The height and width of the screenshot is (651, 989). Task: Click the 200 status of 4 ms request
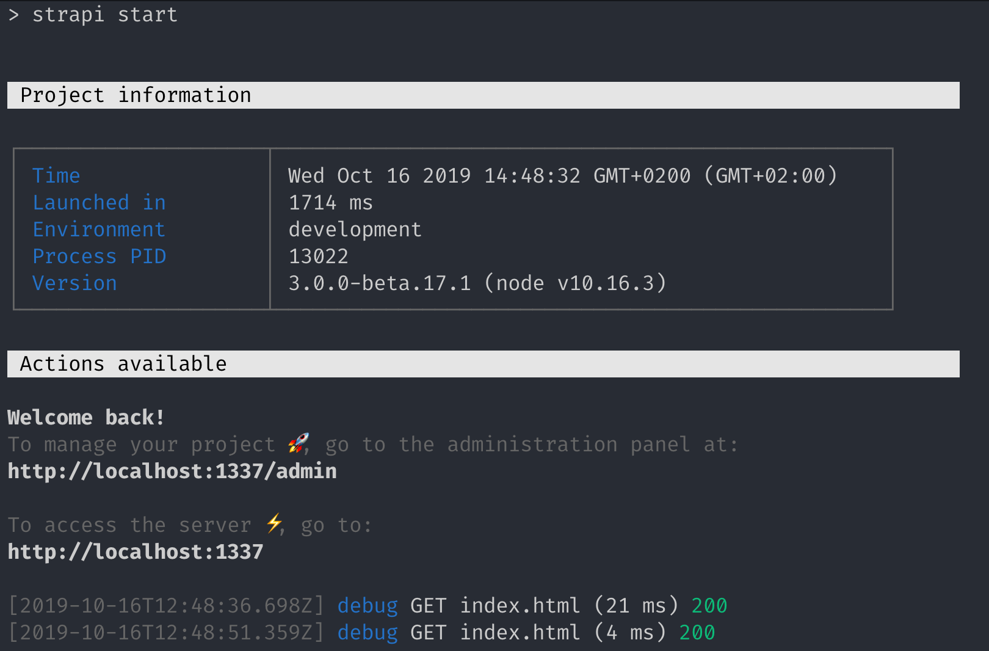click(x=697, y=633)
